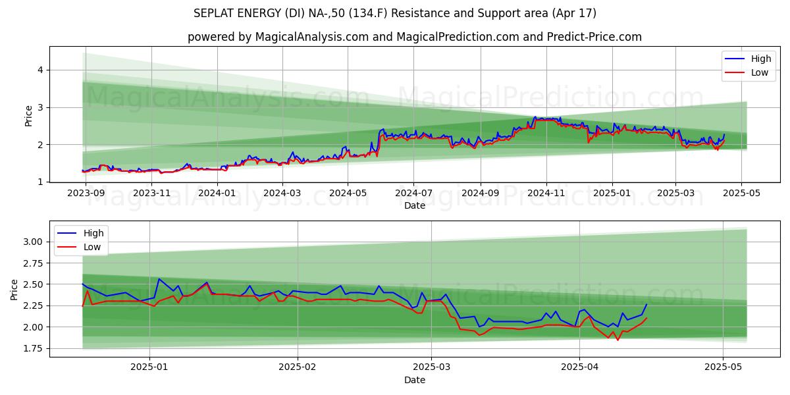
Task: Click the price tick 1 on top chart
Action: click(x=41, y=182)
